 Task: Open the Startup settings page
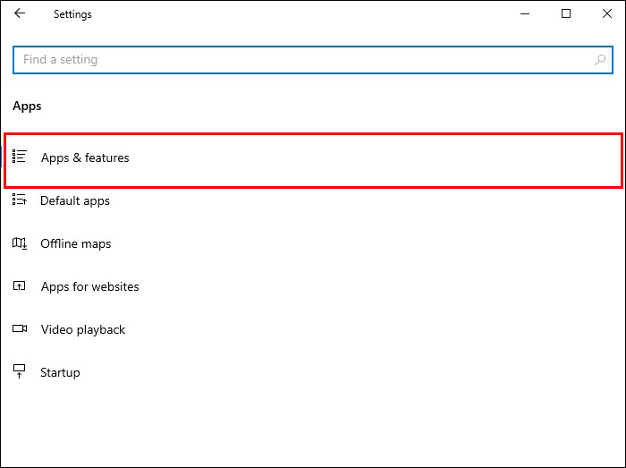[x=60, y=372]
